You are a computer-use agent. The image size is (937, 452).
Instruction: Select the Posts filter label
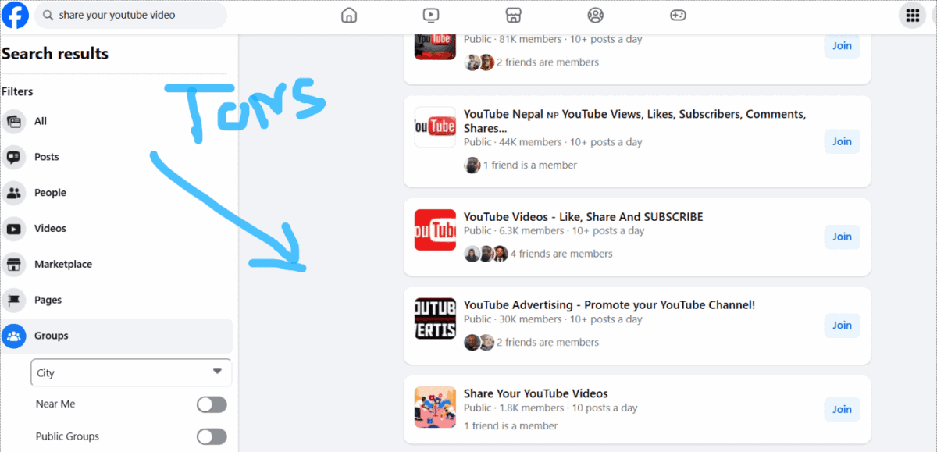47,157
